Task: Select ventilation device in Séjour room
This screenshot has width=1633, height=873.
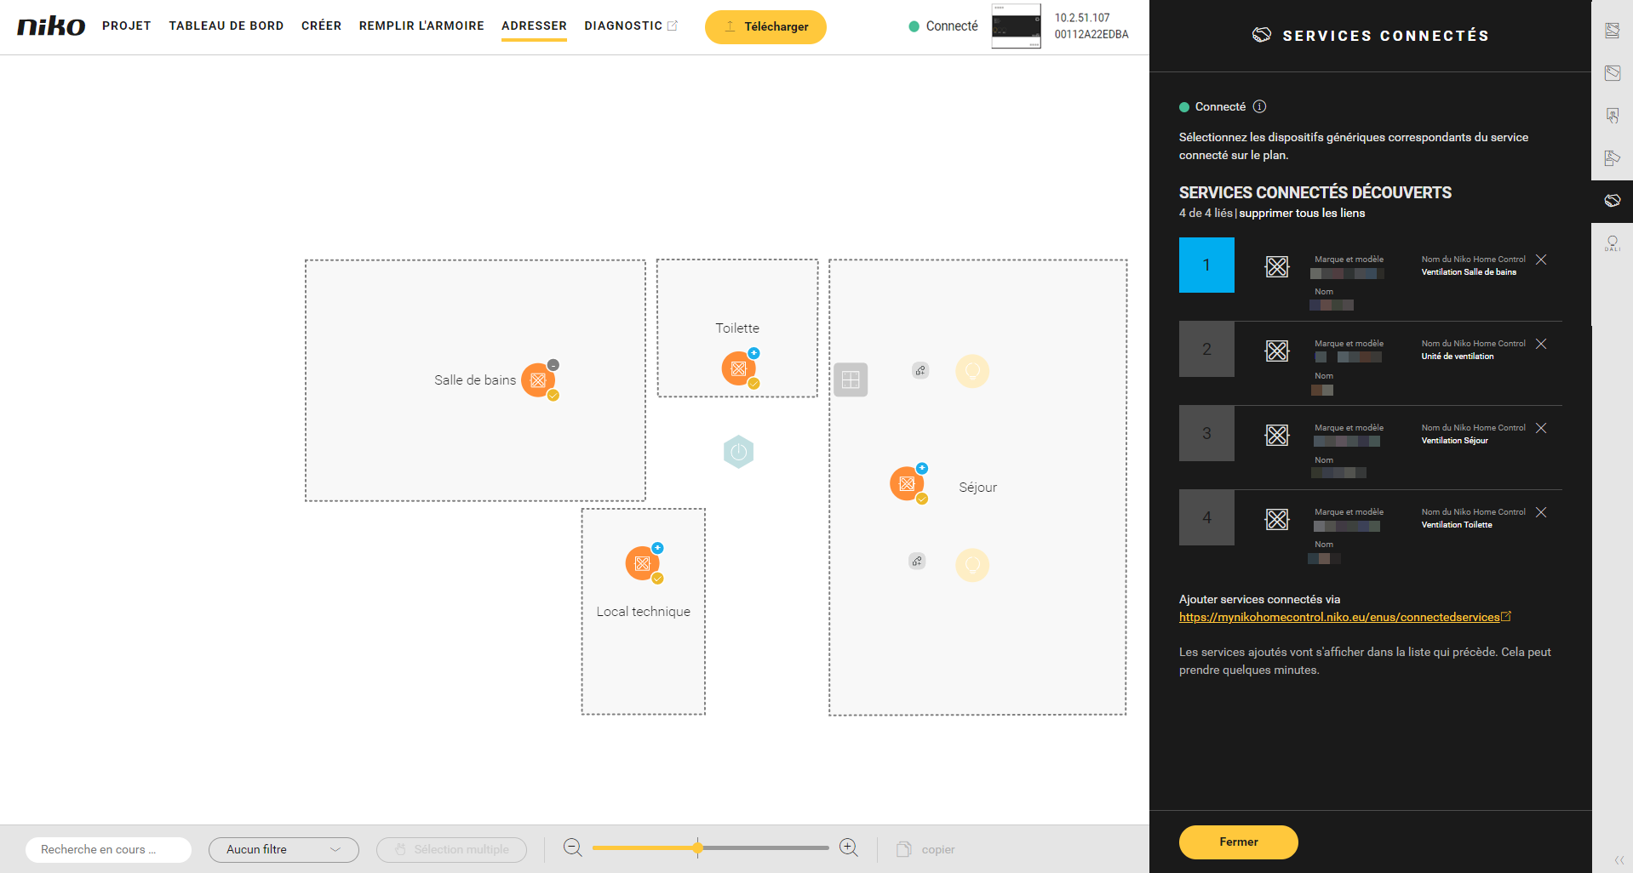Action: [907, 483]
